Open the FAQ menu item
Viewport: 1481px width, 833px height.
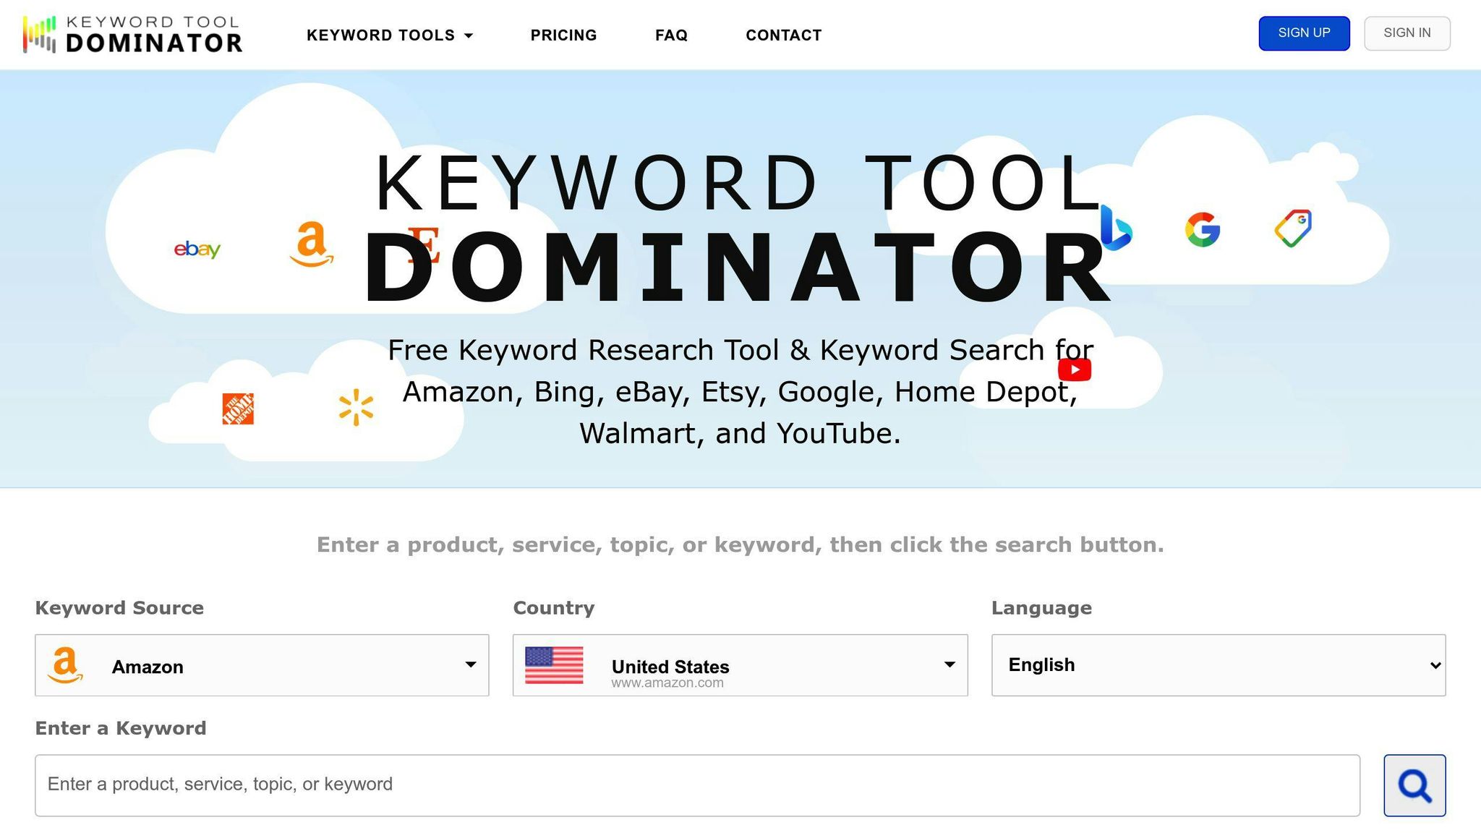671,35
